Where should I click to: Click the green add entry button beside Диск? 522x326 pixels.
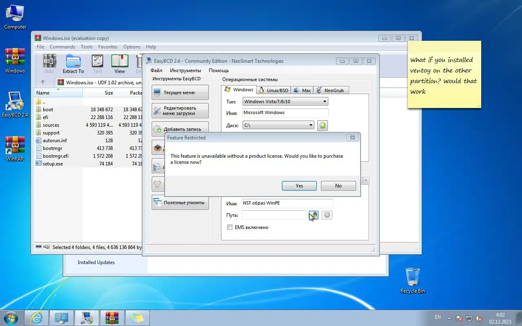pyautogui.click(x=323, y=125)
